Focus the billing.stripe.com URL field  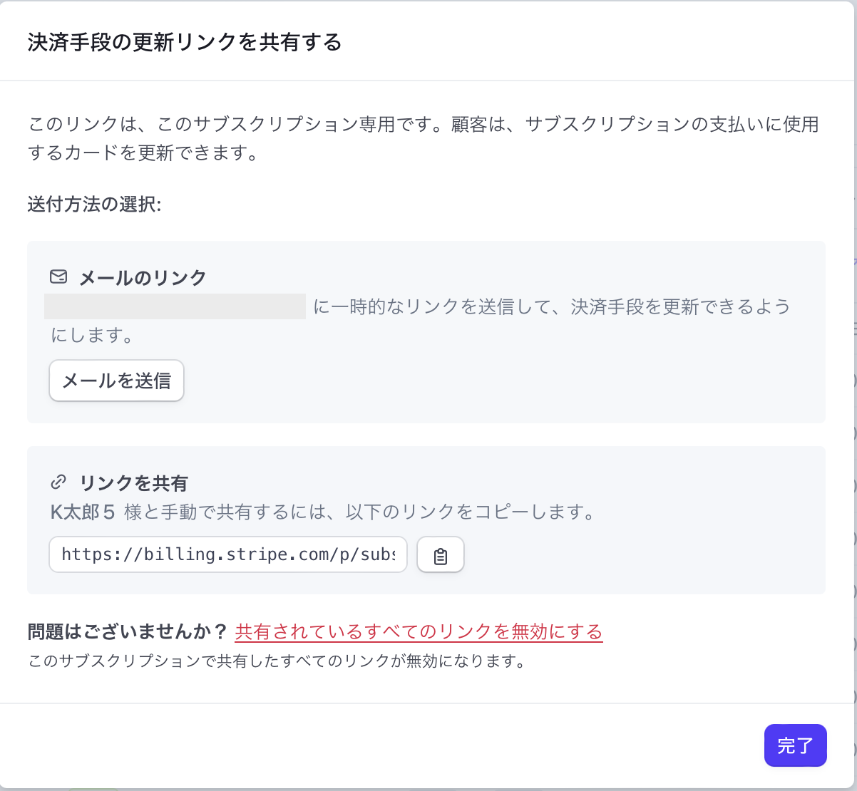[x=228, y=555]
